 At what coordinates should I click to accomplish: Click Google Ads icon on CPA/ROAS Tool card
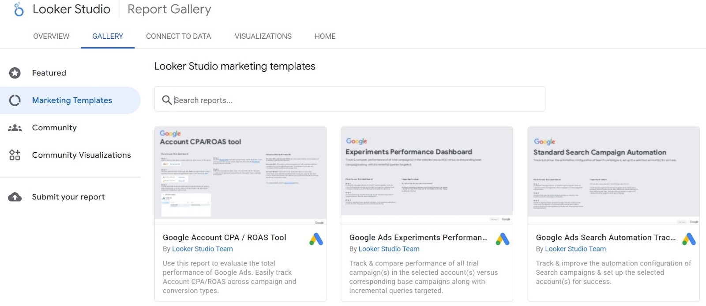(316, 239)
